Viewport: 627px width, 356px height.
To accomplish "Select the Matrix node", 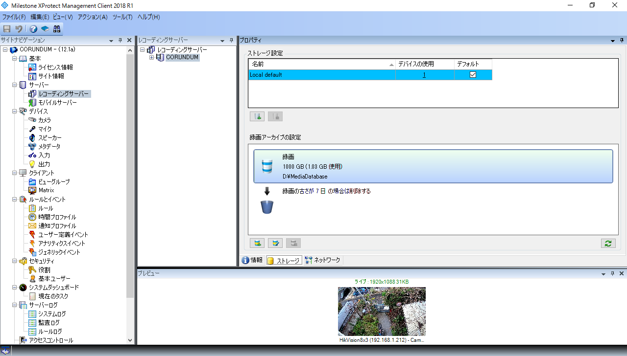I will tap(46, 190).
